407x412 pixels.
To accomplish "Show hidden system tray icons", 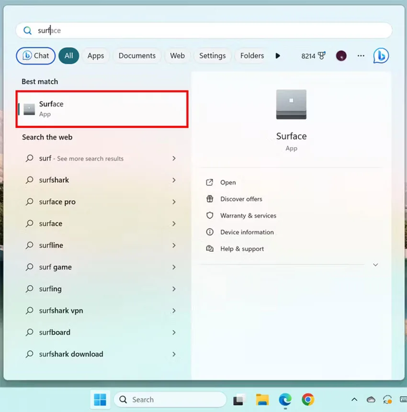I will point(354,400).
